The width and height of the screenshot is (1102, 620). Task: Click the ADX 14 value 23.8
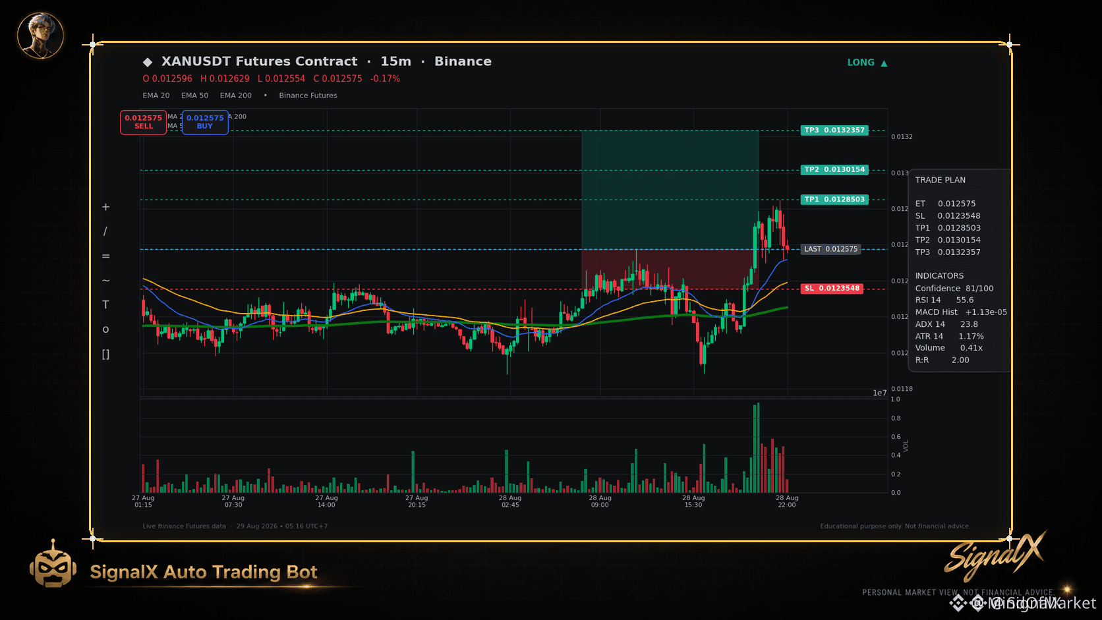pos(969,324)
